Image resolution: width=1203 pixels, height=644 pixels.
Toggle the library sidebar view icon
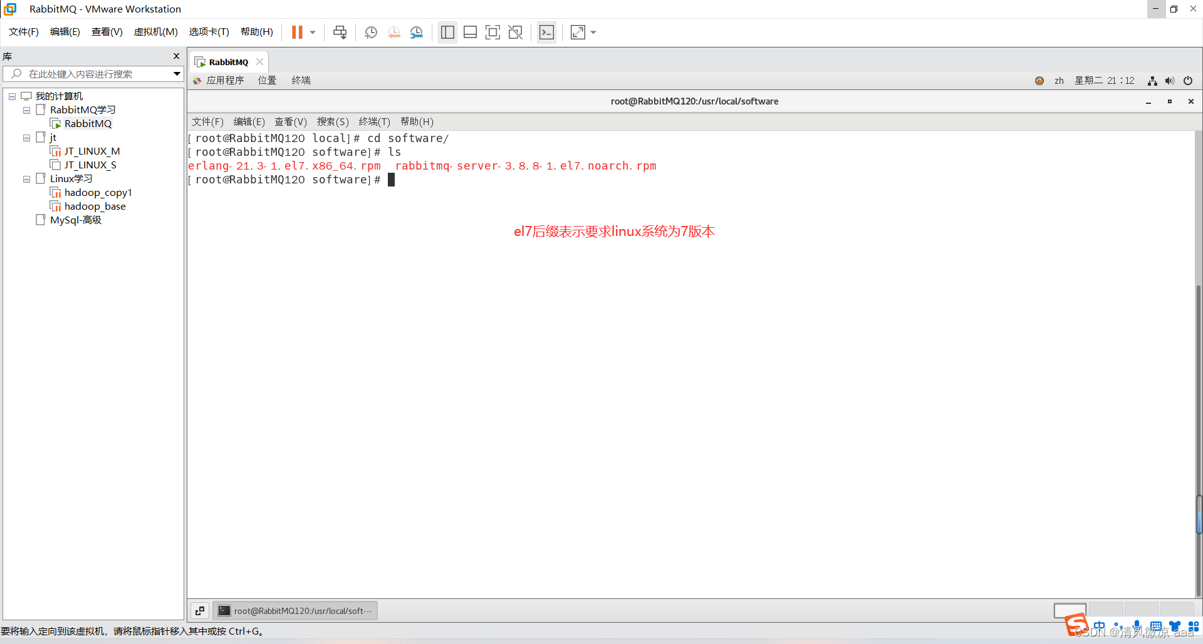point(447,32)
